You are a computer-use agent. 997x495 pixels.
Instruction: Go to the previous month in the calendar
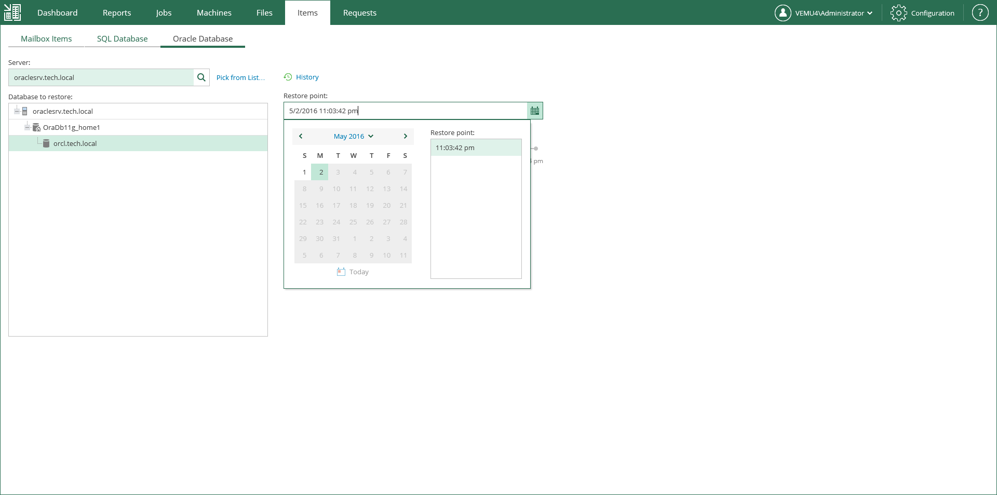(301, 136)
